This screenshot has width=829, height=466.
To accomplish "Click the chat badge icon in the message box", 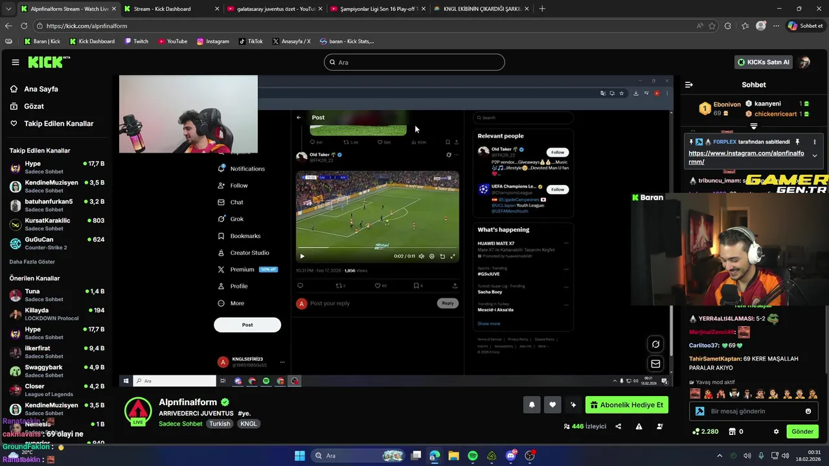I will coord(699,411).
